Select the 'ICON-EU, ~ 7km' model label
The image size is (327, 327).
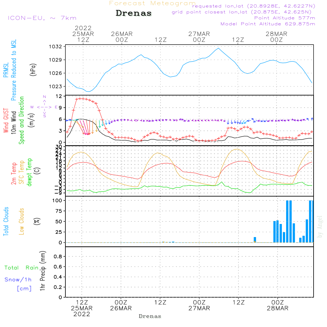click(x=42, y=18)
